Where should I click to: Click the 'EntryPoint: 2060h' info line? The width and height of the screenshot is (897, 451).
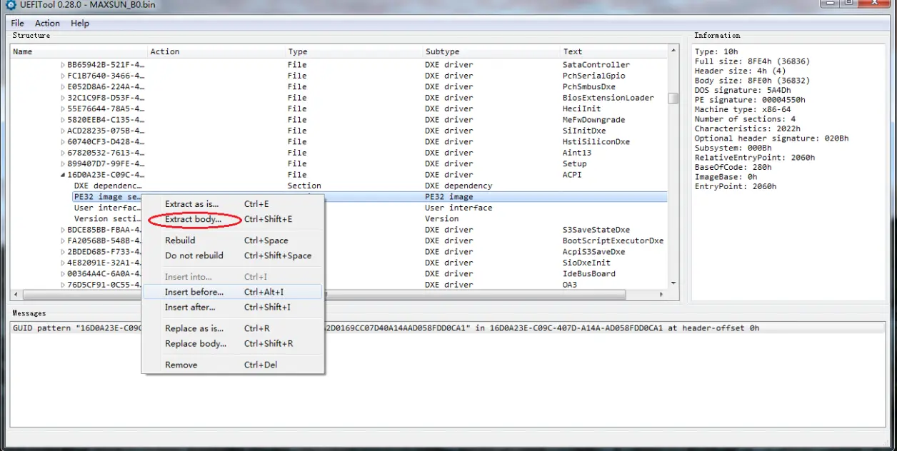pyautogui.click(x=735, y=186)
